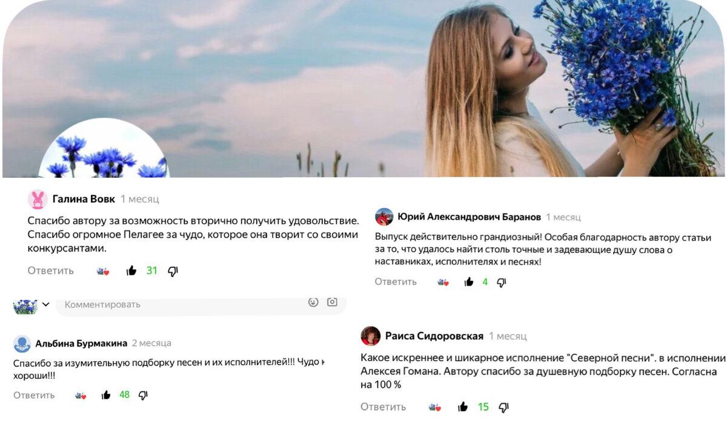Like Юрий Александрович Баранов's comment
The image size is (727, 421).
coord(468,282)
